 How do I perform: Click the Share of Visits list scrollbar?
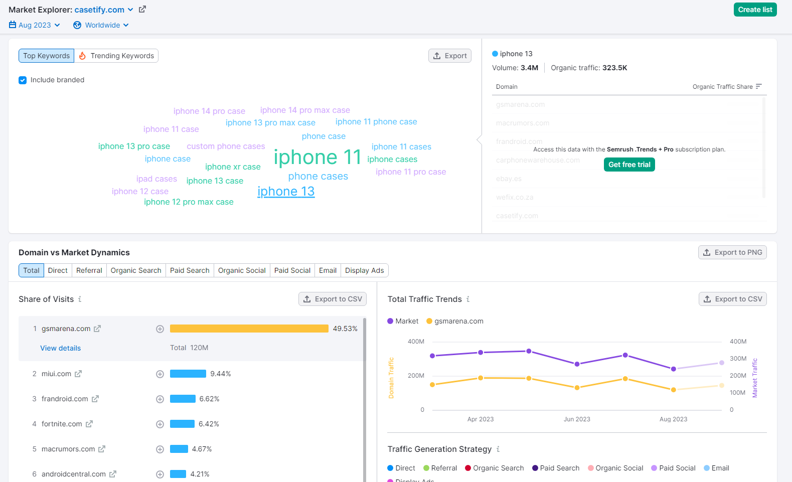click(x=365, y=400)
